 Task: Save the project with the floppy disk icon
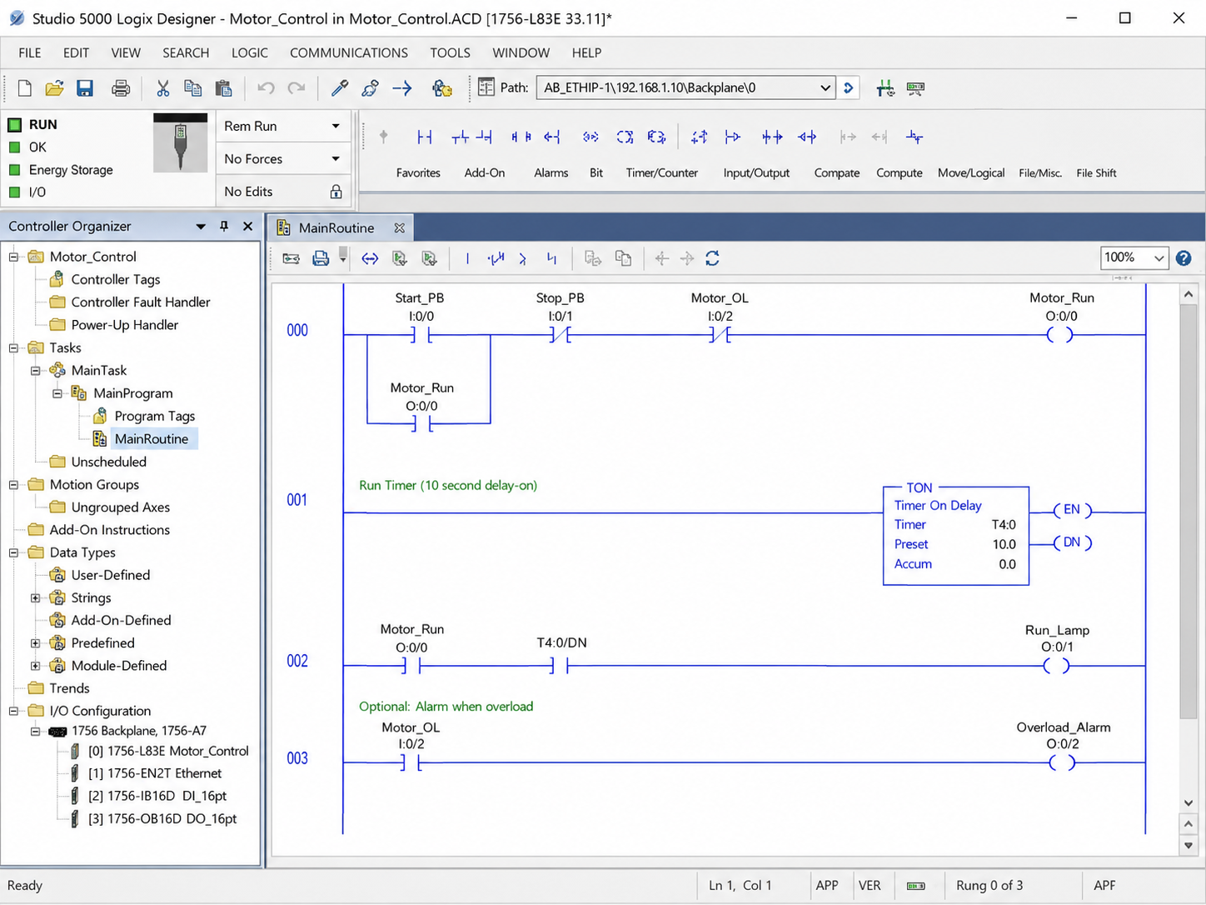click(85, 88)
